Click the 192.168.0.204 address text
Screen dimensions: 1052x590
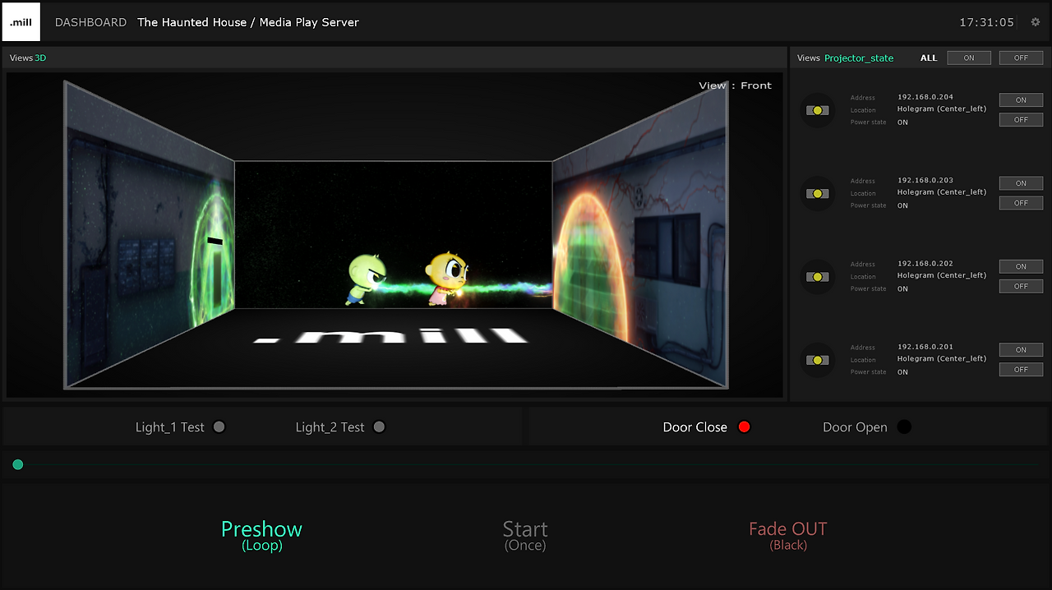tap(925, 97)
